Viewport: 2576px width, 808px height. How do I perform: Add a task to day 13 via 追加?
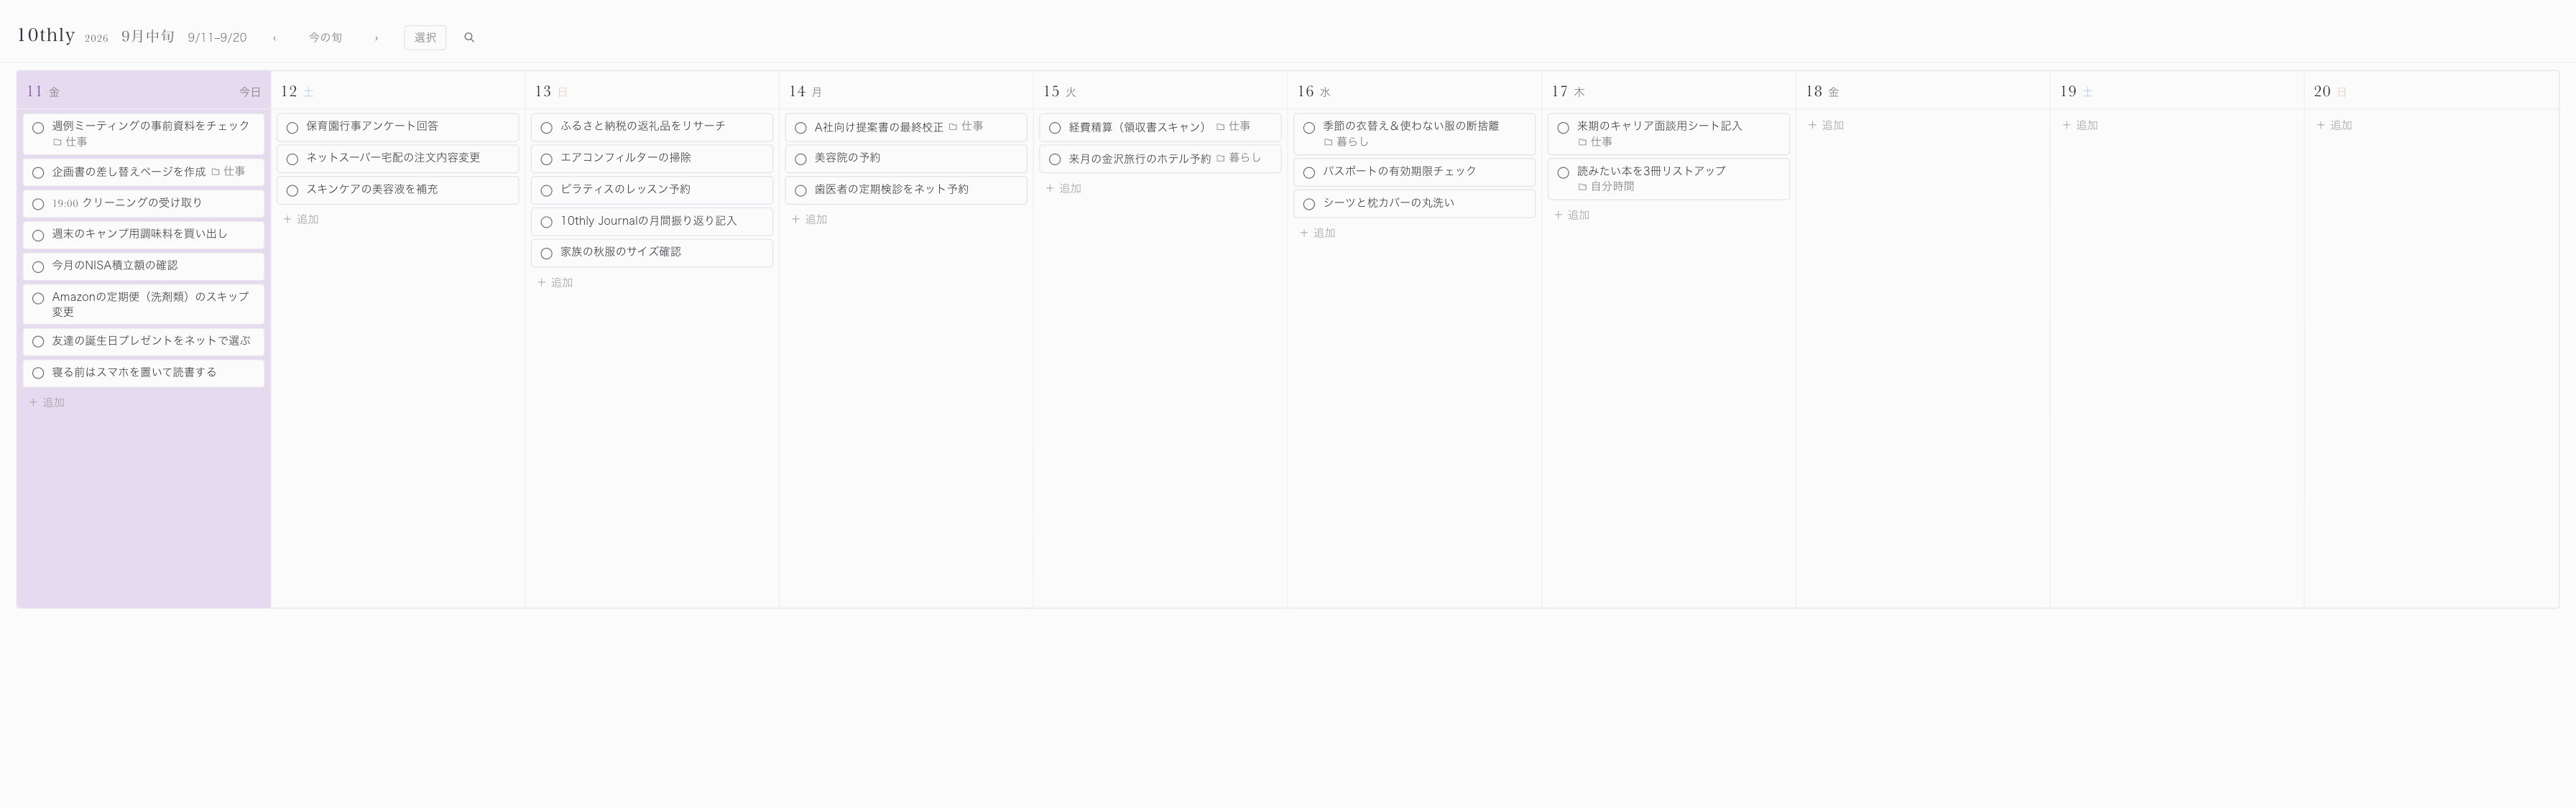coord(555,283)
